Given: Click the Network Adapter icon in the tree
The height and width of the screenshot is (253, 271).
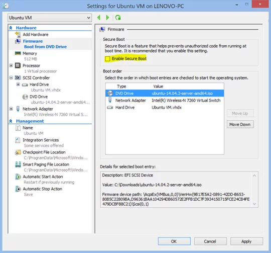Looking at the screenshot, I should click(x=18, y=109).
